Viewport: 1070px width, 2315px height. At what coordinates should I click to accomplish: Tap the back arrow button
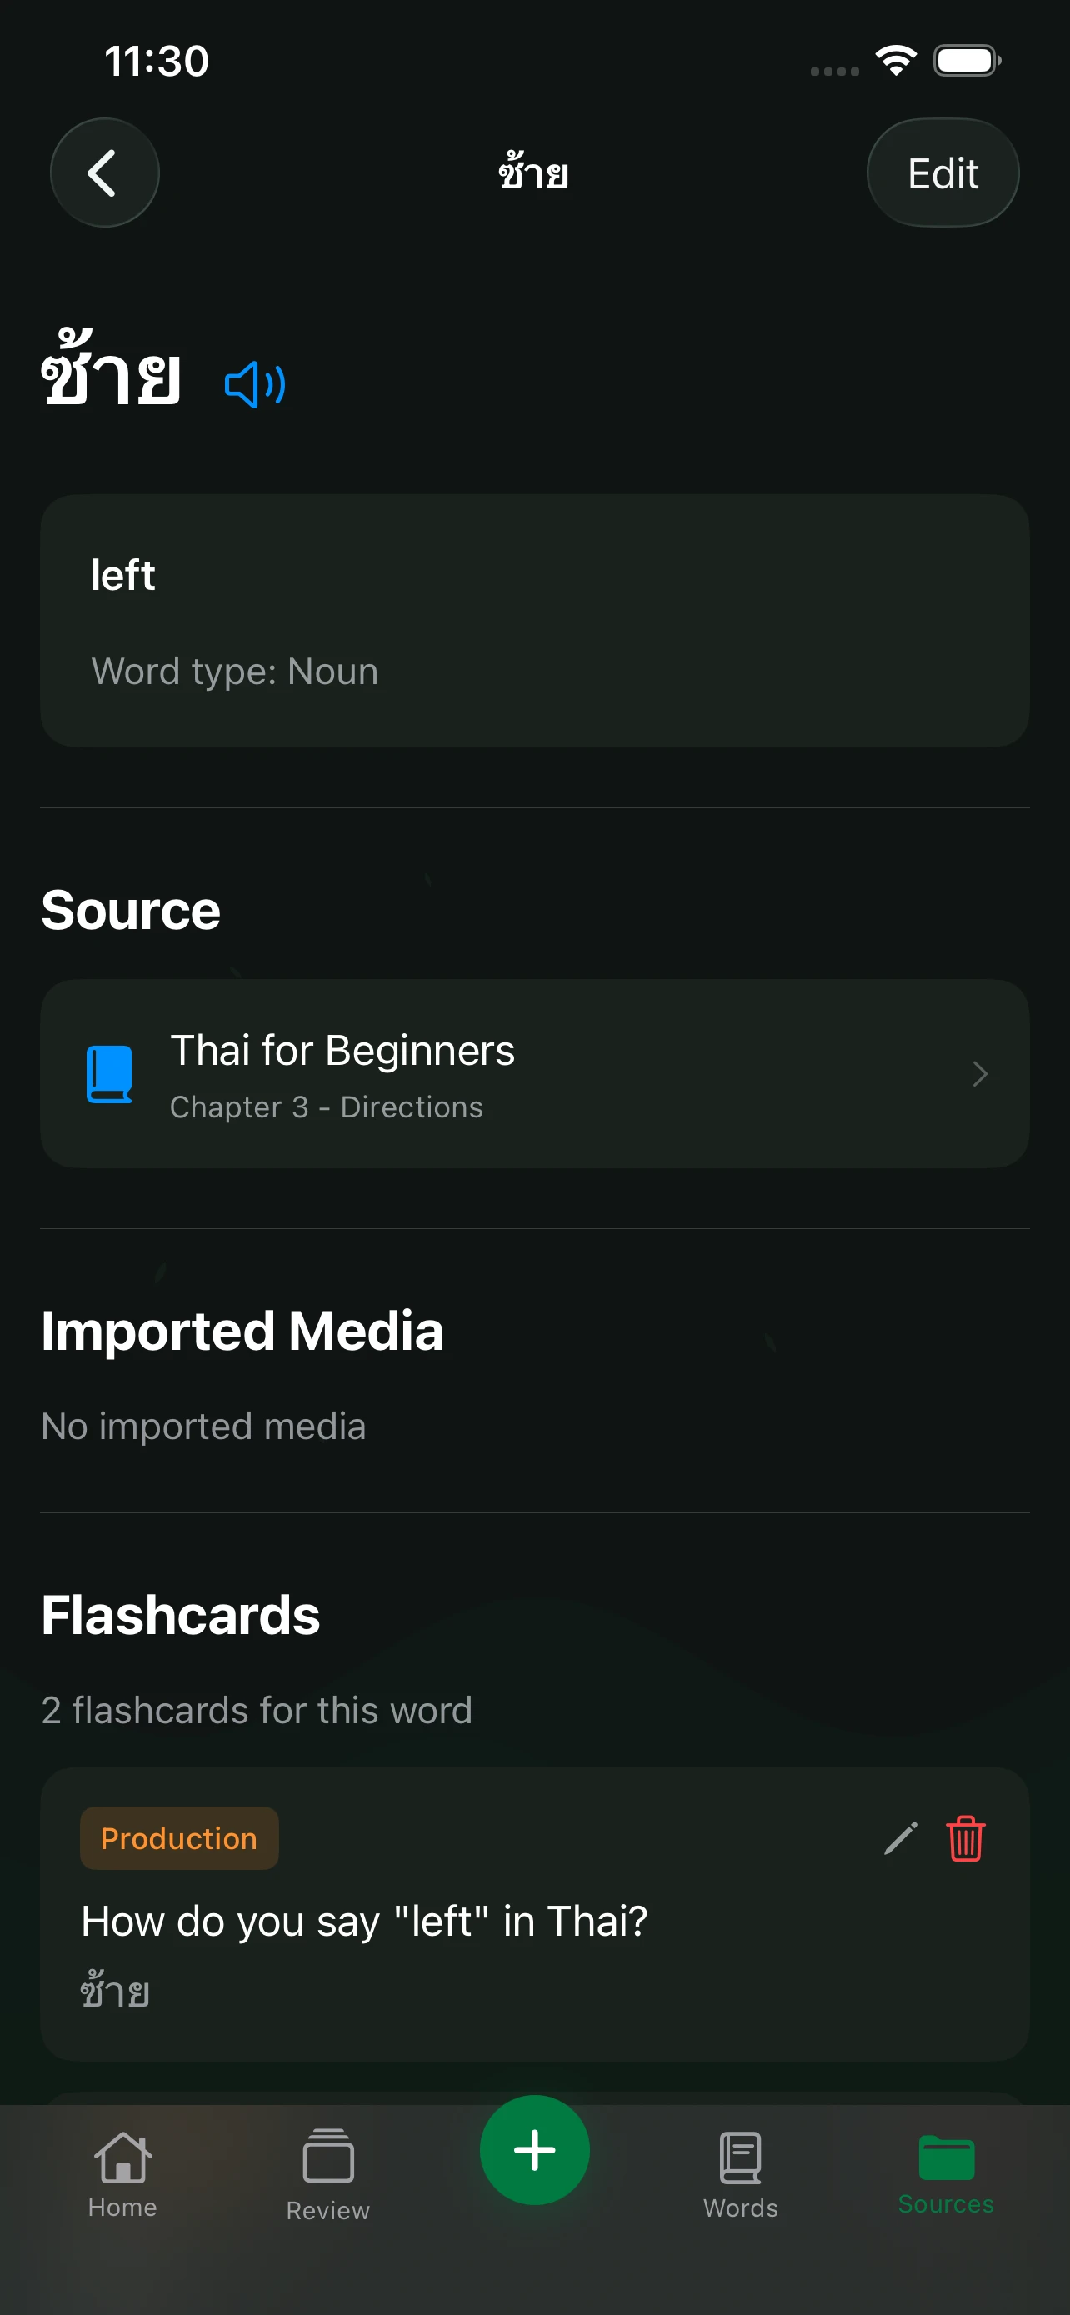pos(104,172)
